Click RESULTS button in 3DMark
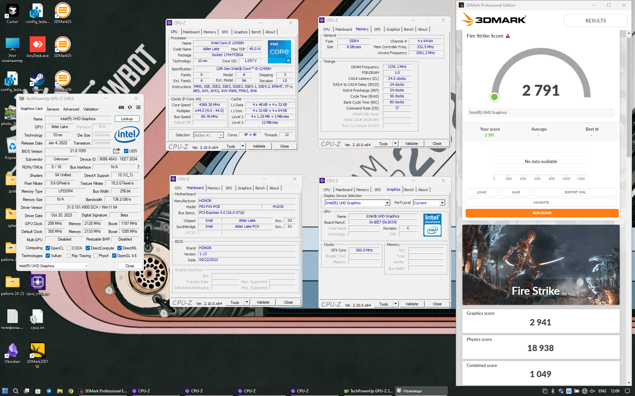The image size is (635, 396). coord(595,20)
